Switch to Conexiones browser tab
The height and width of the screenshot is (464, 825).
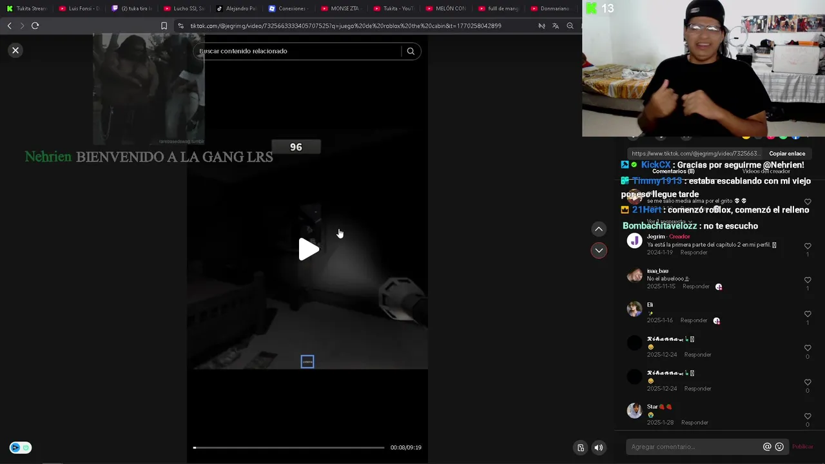288,8
